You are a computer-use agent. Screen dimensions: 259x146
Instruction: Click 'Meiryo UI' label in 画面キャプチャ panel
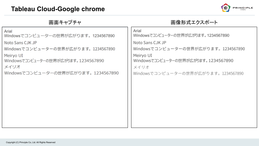click(x=13, y=56)
